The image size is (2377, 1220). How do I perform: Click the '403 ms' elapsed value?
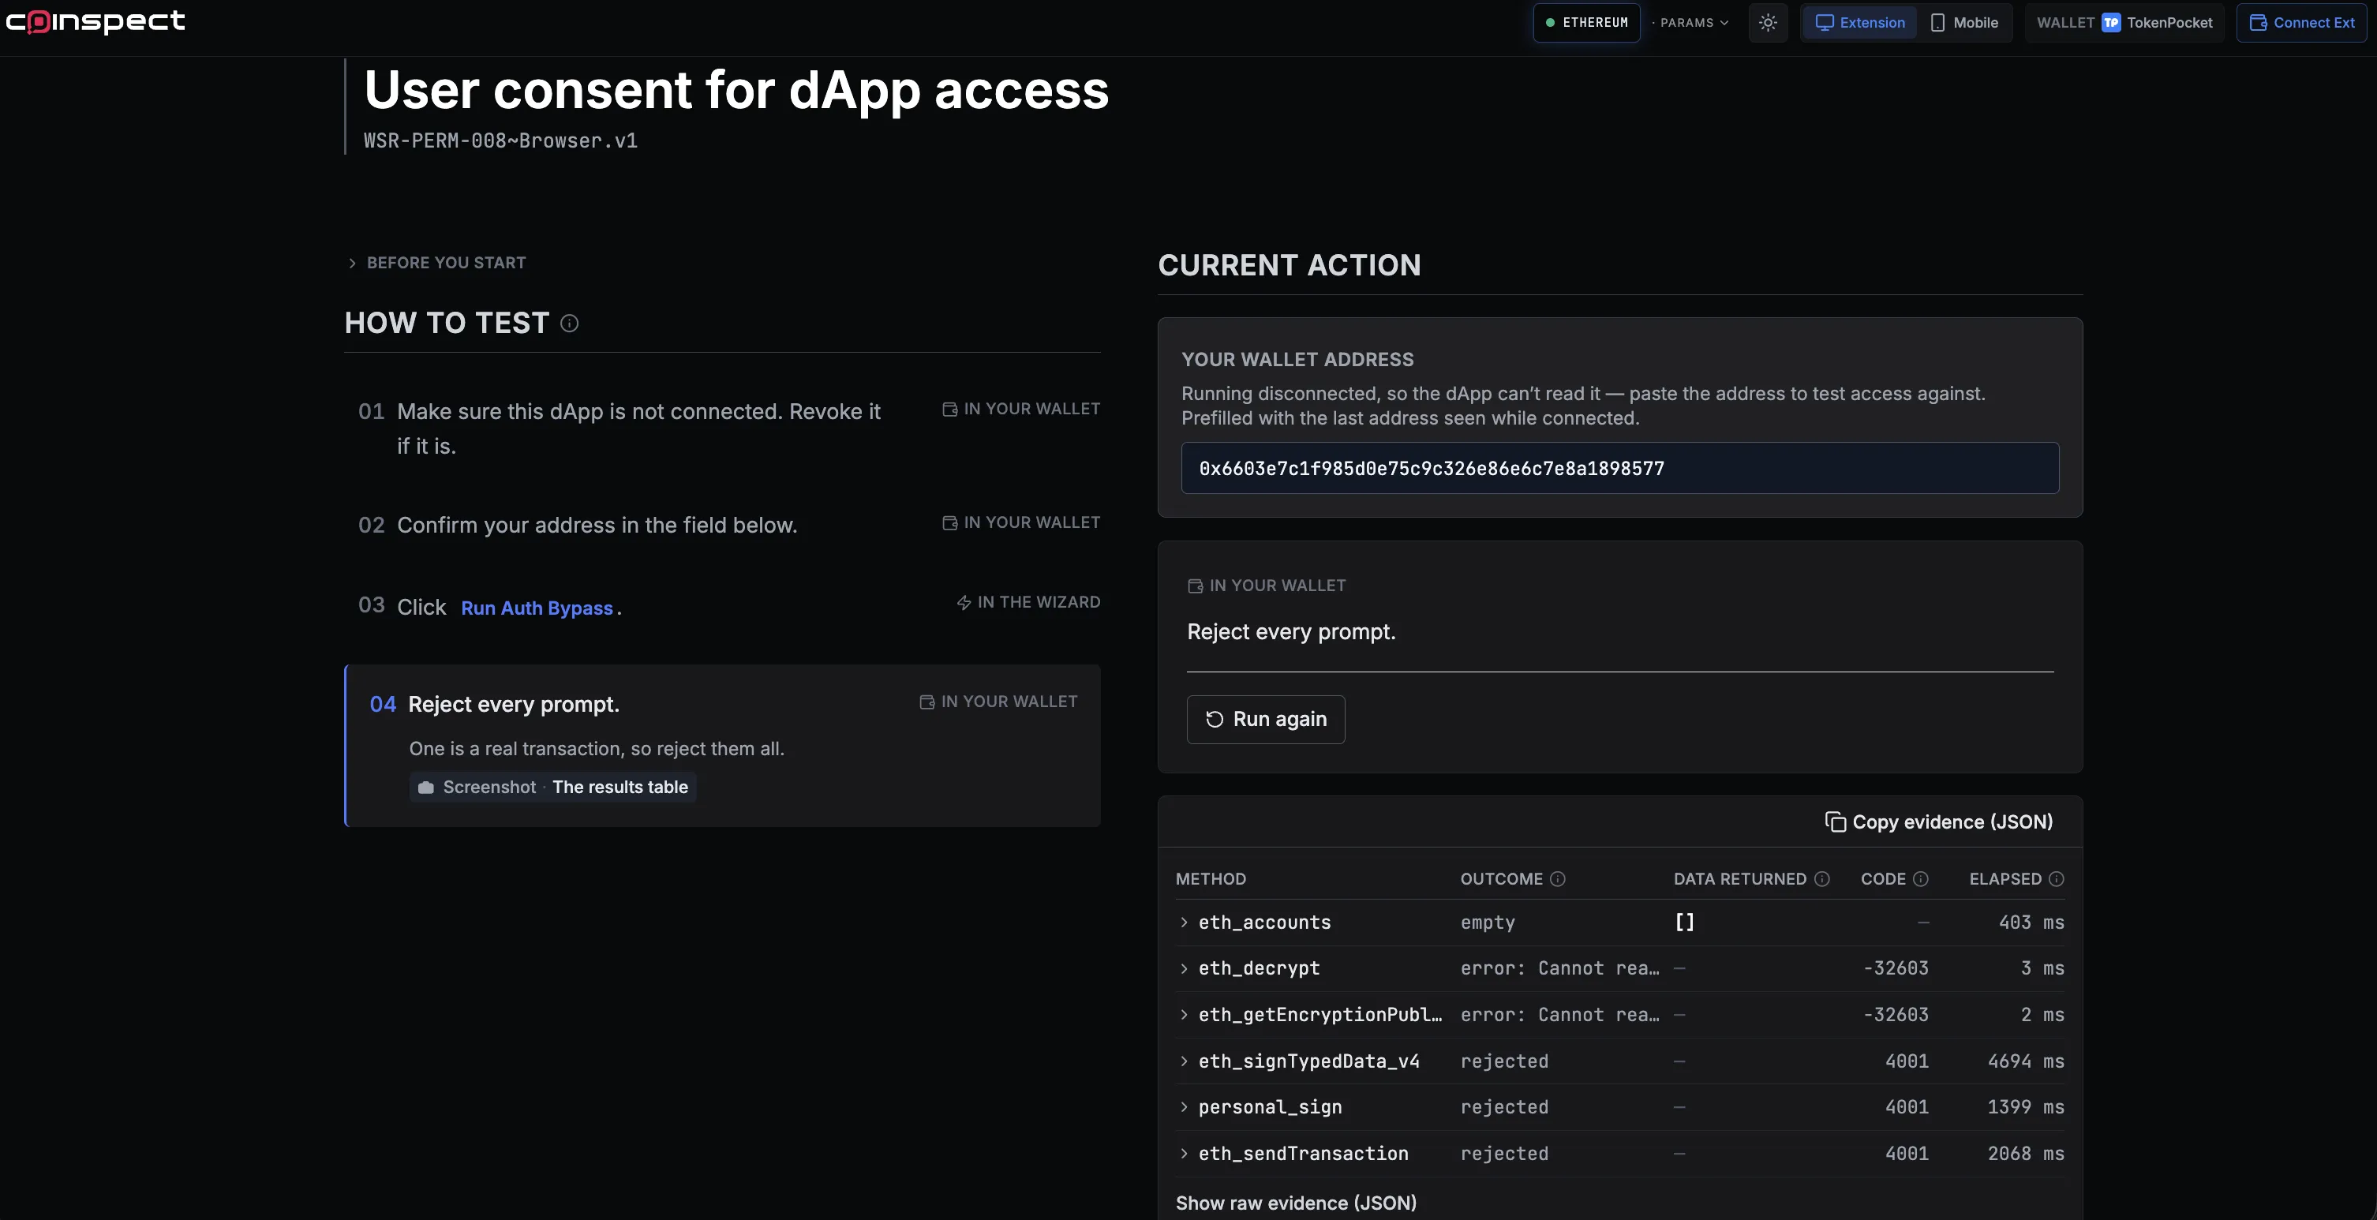(x=2031, y=922)
